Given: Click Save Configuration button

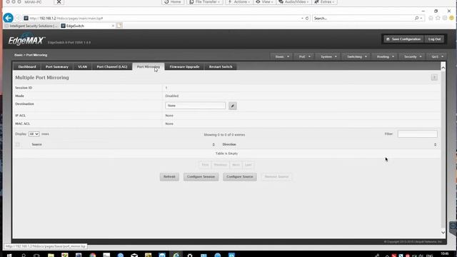Looking at the screenshot, I should pyautogui.click(x=403, y=39).
